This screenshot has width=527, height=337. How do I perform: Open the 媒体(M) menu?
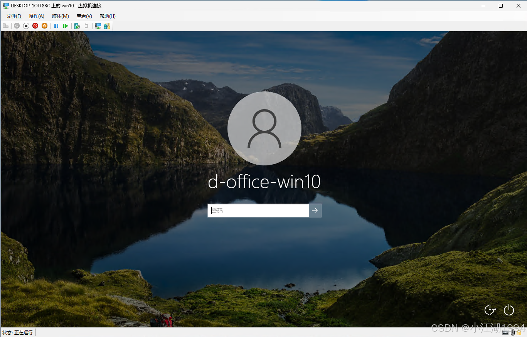[x=60, y=16]
